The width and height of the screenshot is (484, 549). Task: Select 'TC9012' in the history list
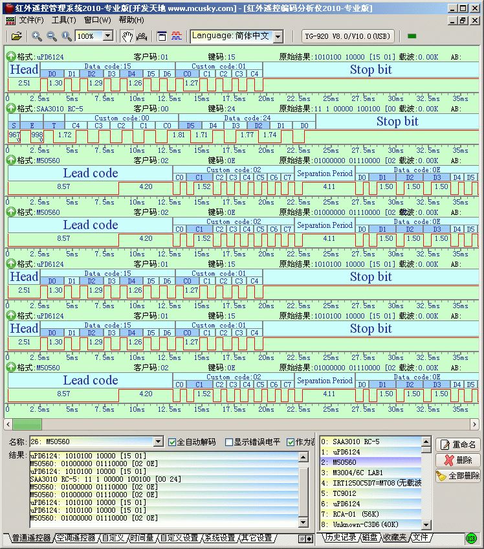click(x=344, y=493)
